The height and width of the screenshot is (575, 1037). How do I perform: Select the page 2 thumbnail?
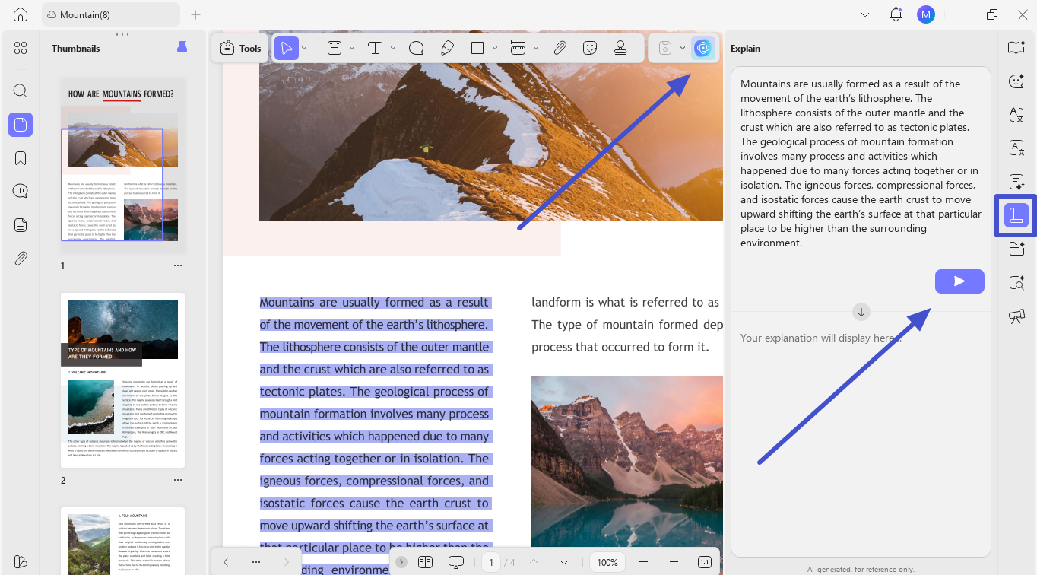pyautogui.click(x=122, y=380)
